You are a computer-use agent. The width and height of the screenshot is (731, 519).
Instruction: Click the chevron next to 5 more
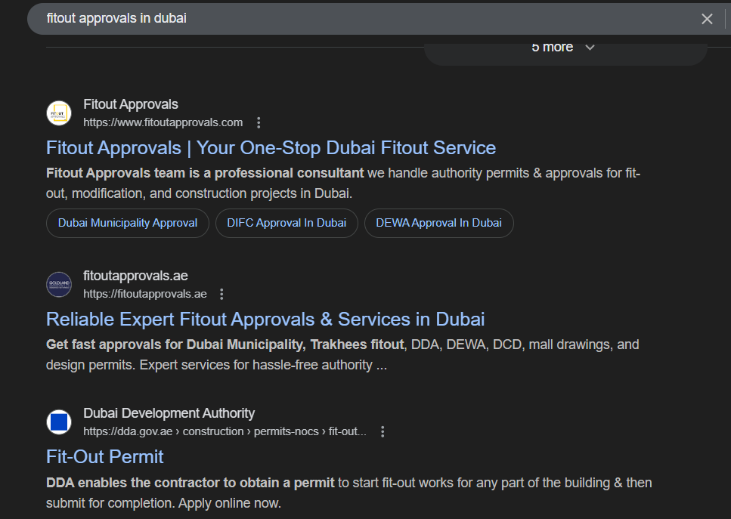[590, 46]
